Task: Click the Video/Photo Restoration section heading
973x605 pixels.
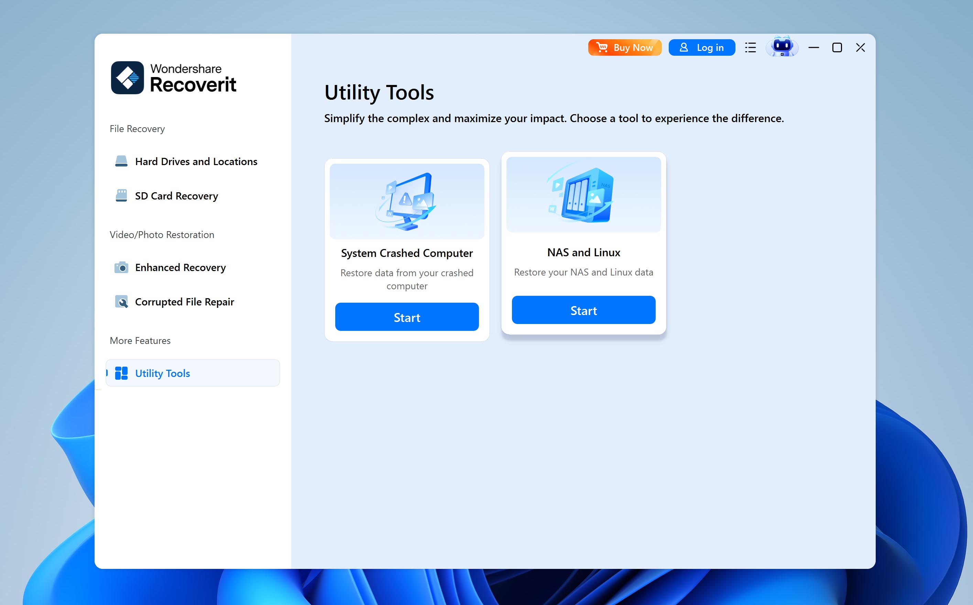Action: 162,235
